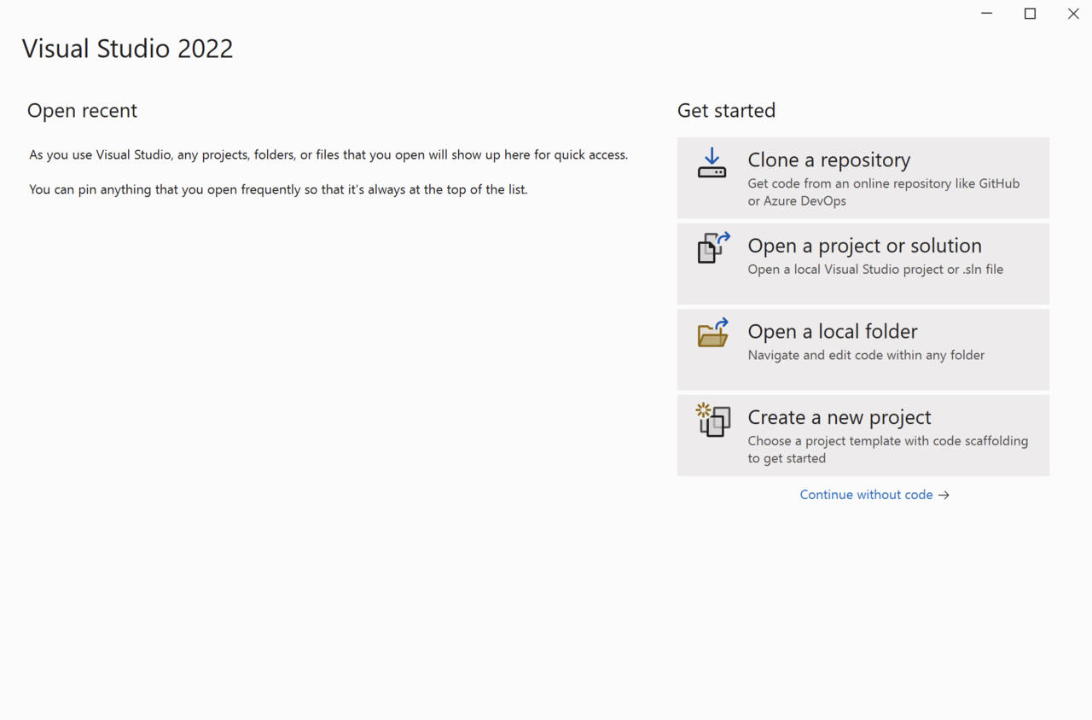Click the Navigate and edit code description

coord(866,355)
